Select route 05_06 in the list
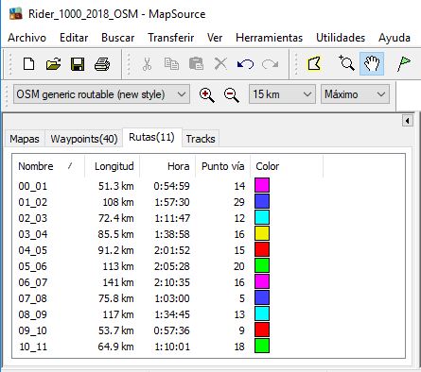Image resolution: width=421 pixels, height=372 pixels. point(33,266)
